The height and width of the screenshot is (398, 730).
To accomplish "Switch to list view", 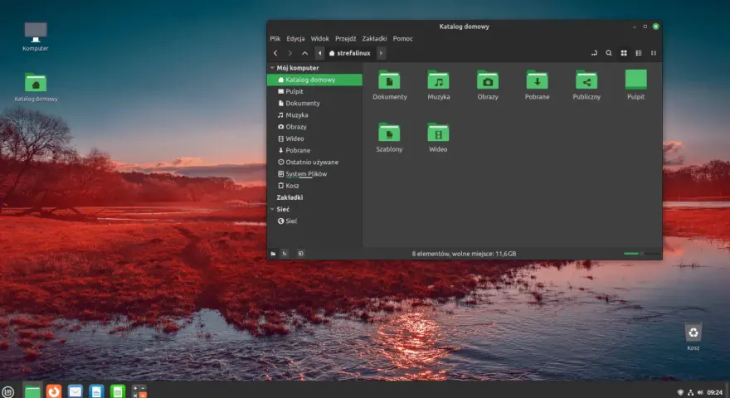I will [x=638, y=53].
